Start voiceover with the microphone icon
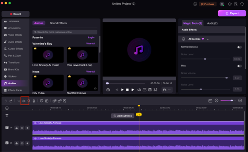The height and width of the screenshot is (152, 248). point(34,101)
